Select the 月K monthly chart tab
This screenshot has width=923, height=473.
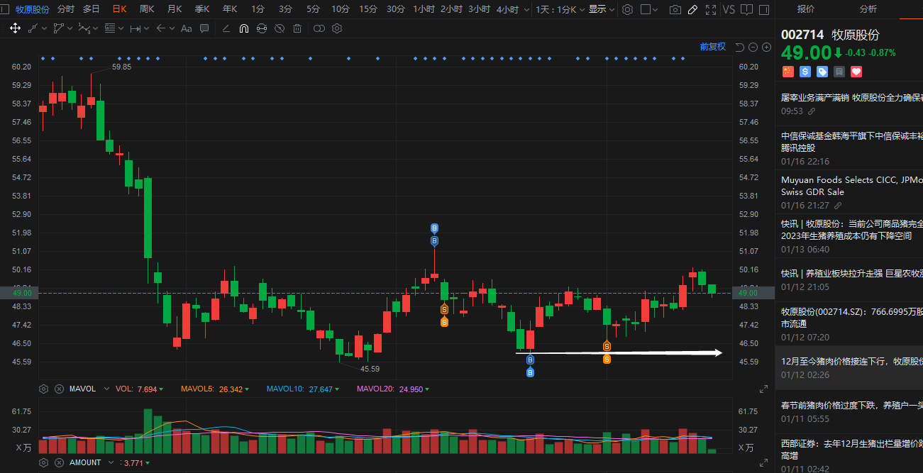coord(175,9)
